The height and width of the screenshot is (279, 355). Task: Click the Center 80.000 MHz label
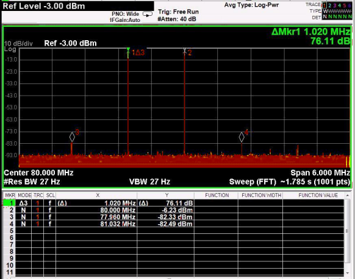[x=38, y=173]
